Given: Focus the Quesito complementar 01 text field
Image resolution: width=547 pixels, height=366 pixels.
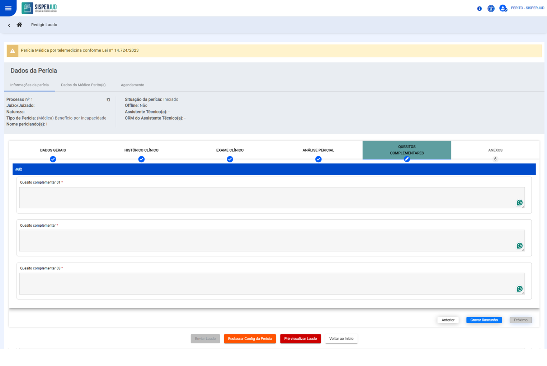Looking at the screenshot, I should tap(265, 198).
